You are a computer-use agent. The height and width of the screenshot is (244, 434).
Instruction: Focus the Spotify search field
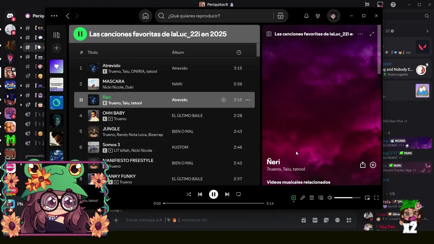(214, 16)
